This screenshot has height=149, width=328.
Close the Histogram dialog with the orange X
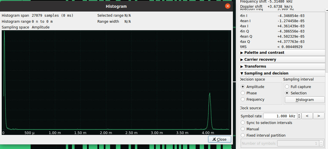point(228,6)
